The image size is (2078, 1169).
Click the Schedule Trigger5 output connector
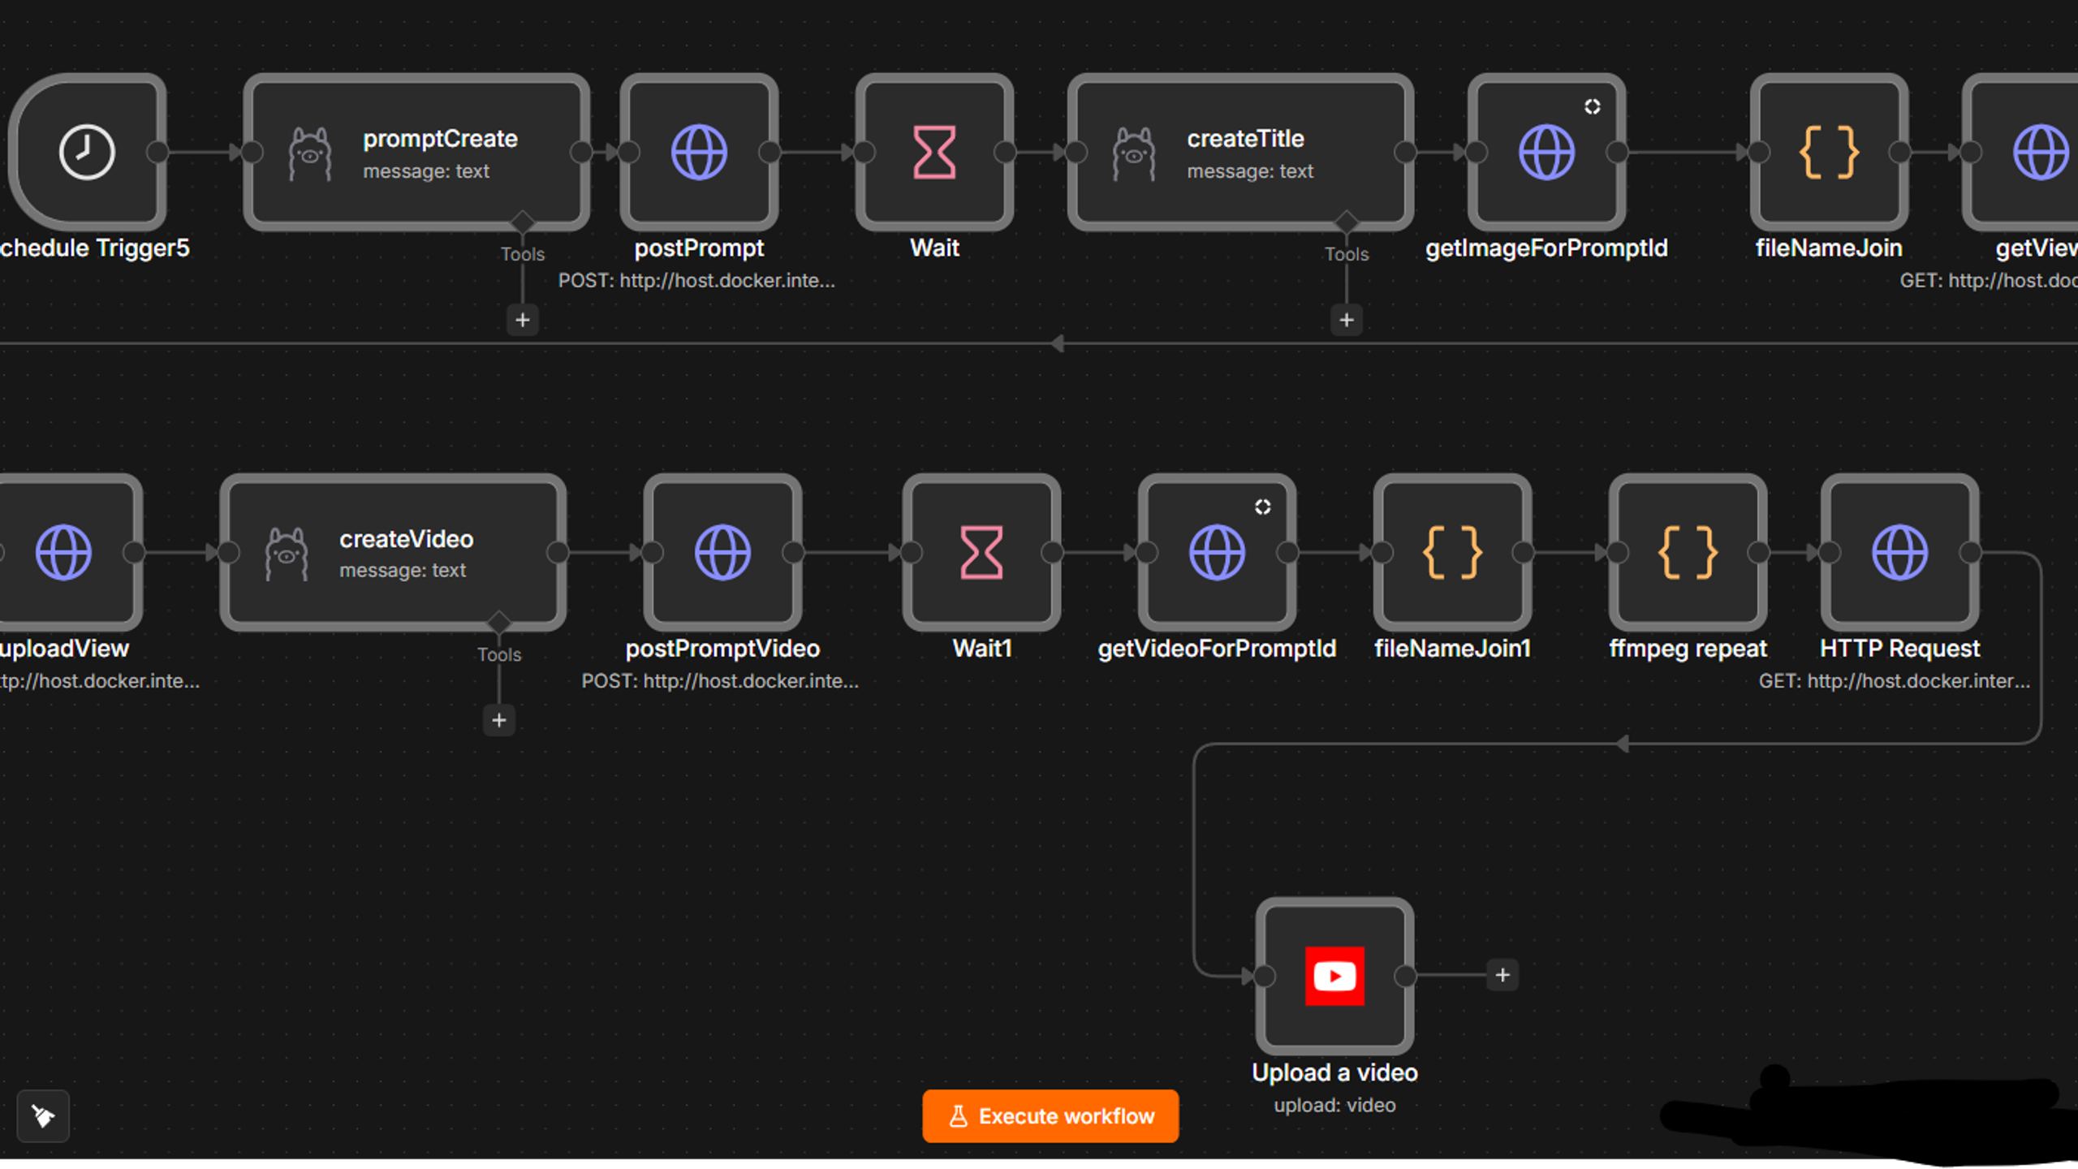click(157, 152)
